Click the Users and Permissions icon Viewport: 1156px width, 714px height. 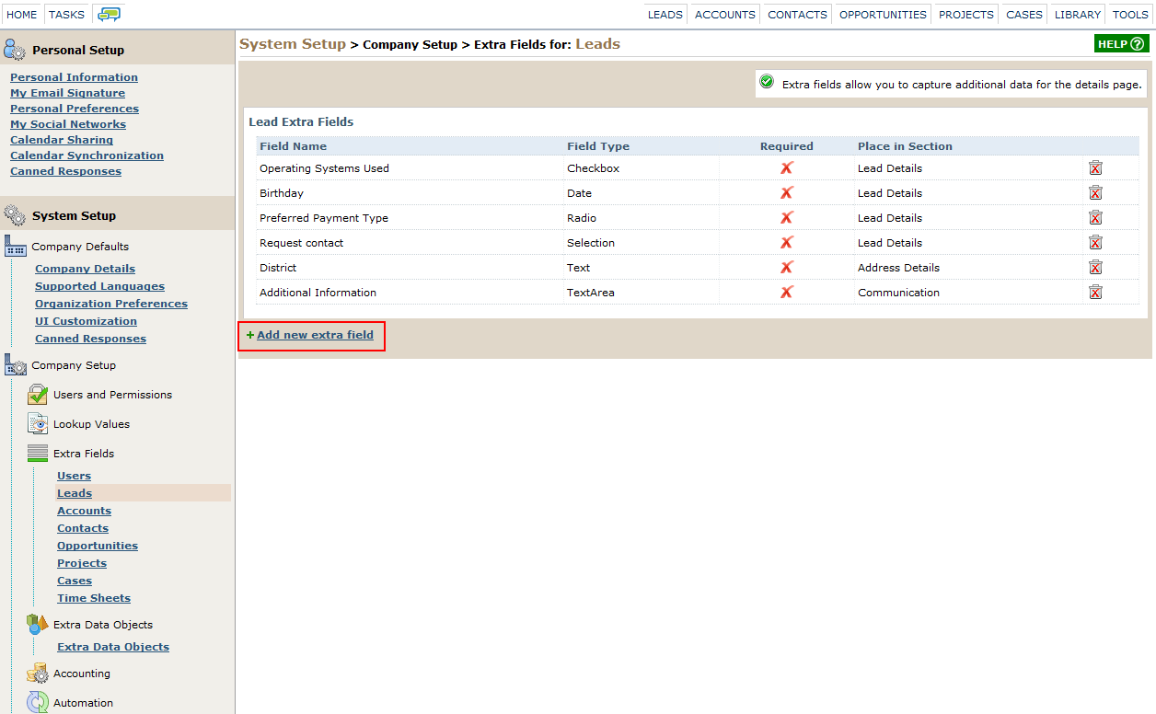coord(38,395)
